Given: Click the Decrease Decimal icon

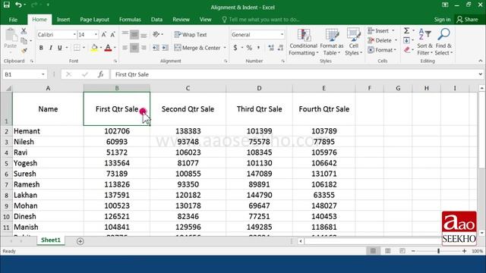Looking at the screenshot, I should pyautogui.click(x=280, y=48).
